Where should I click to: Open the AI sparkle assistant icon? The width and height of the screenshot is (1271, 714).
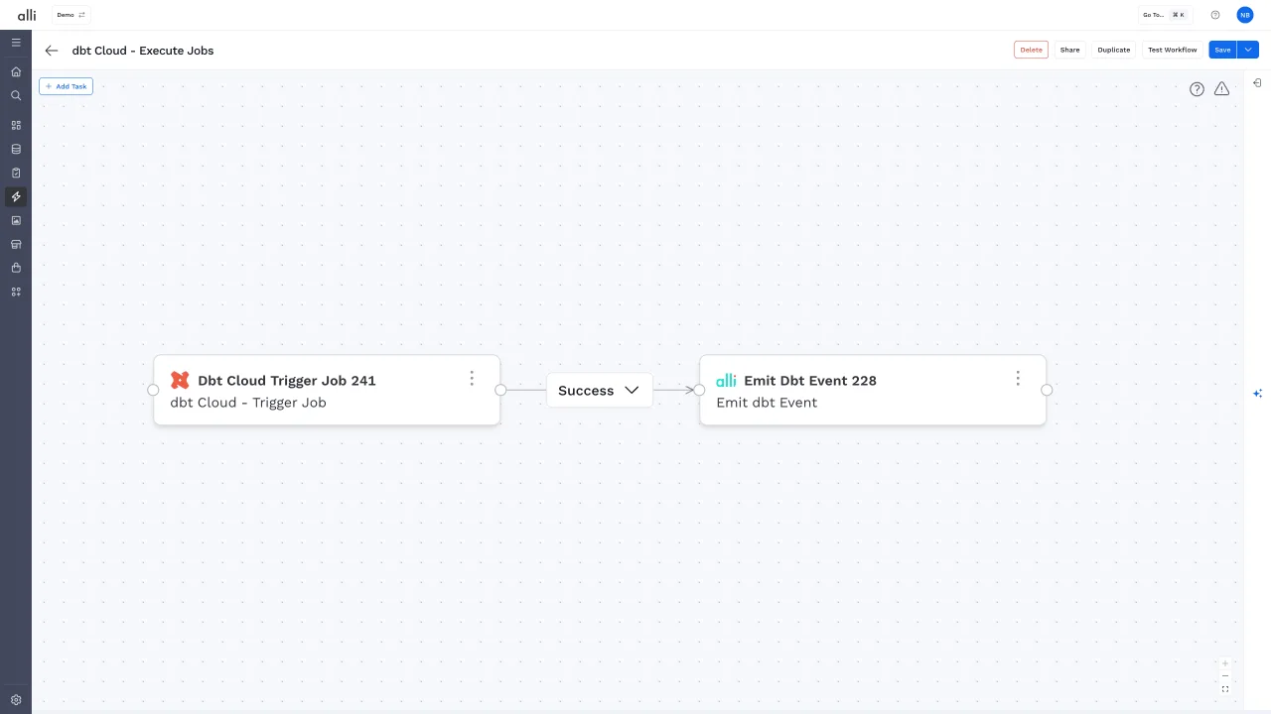click(x=1257, y=394)
